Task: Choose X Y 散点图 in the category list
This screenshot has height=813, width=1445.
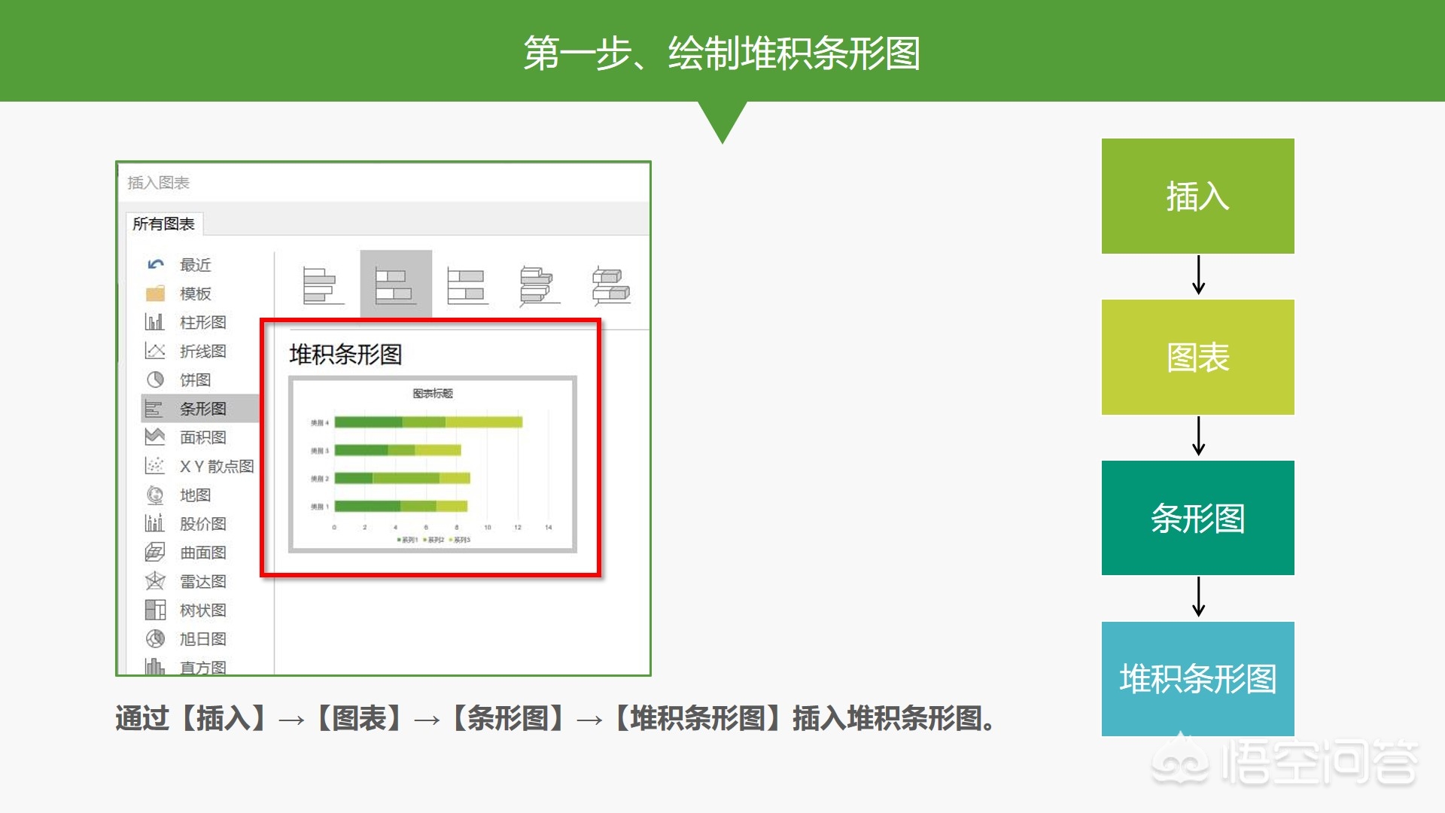Action: 217,466
